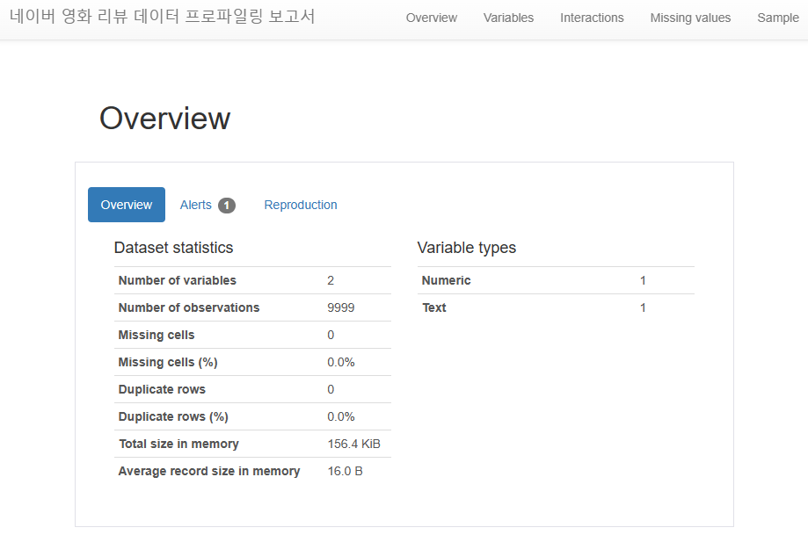Open Missing values nav link
Screen dimensions: 808x535
[690, 18]
